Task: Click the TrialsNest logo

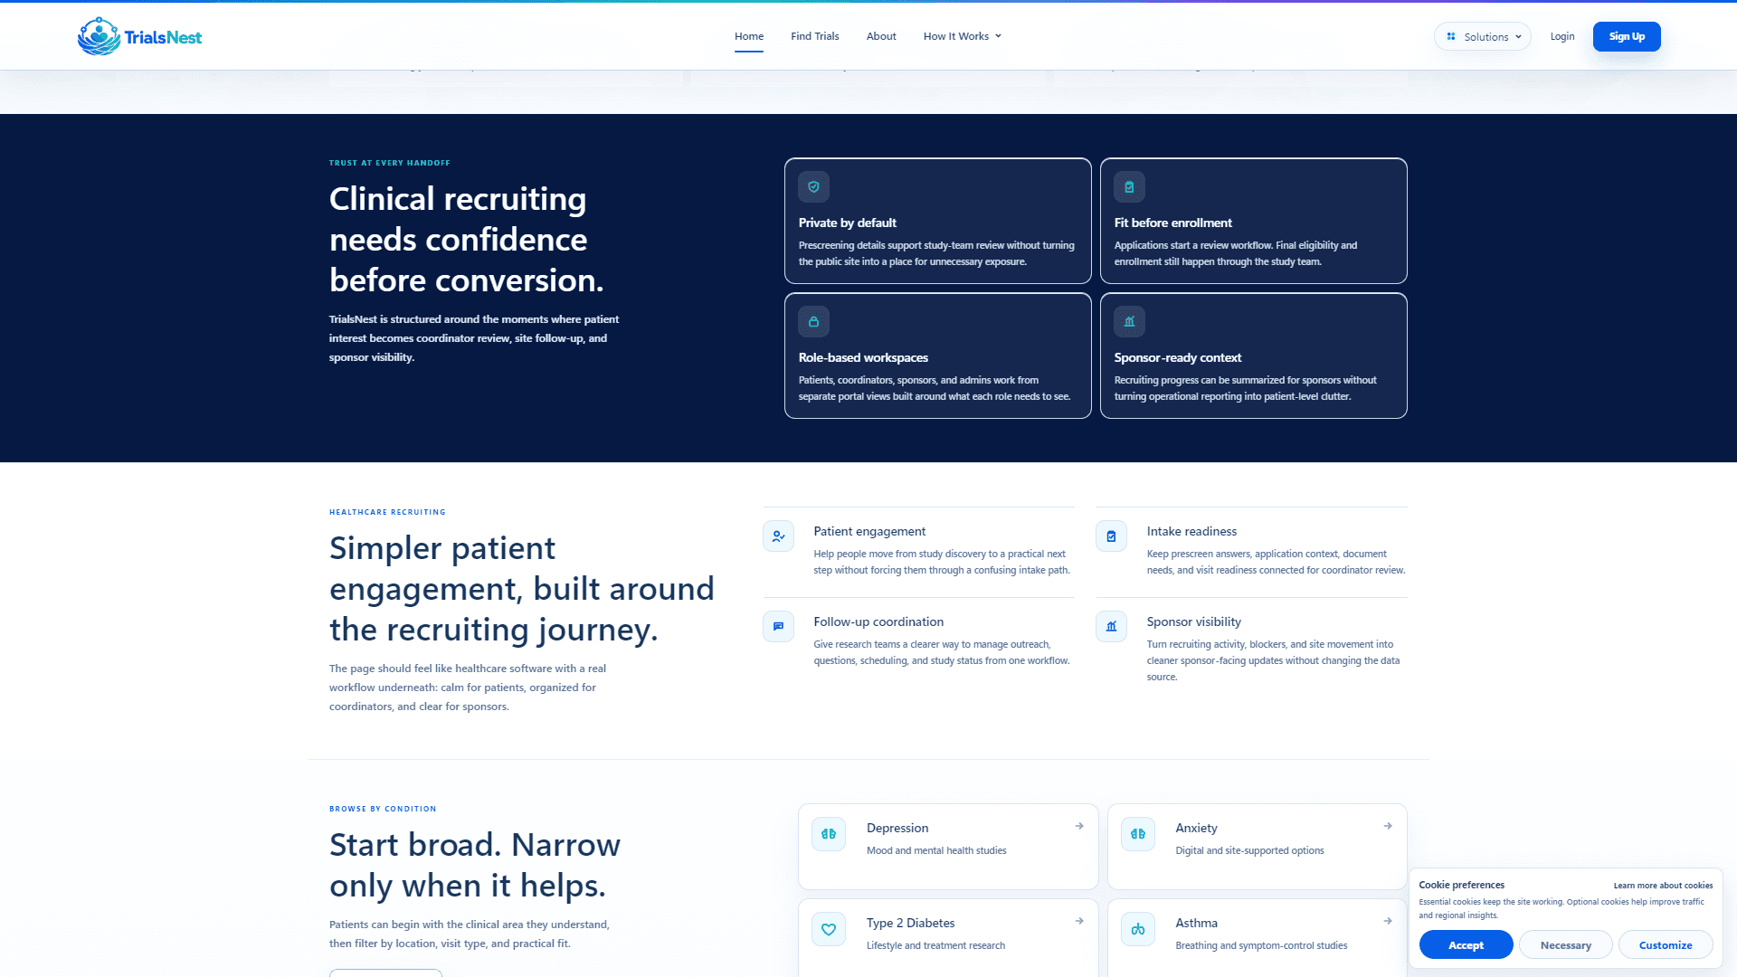Action: click(x=140, y=36)
